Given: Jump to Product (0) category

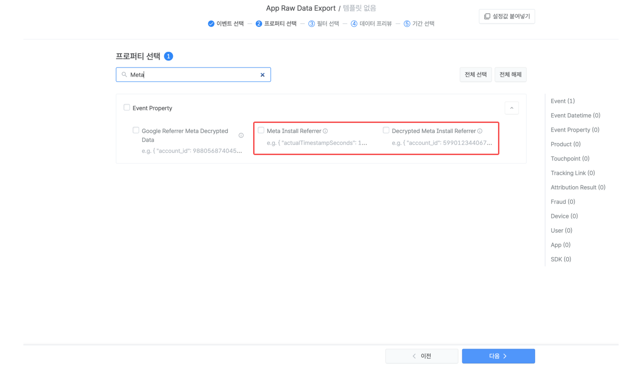Looking at the screenshot, I should 566,144.
